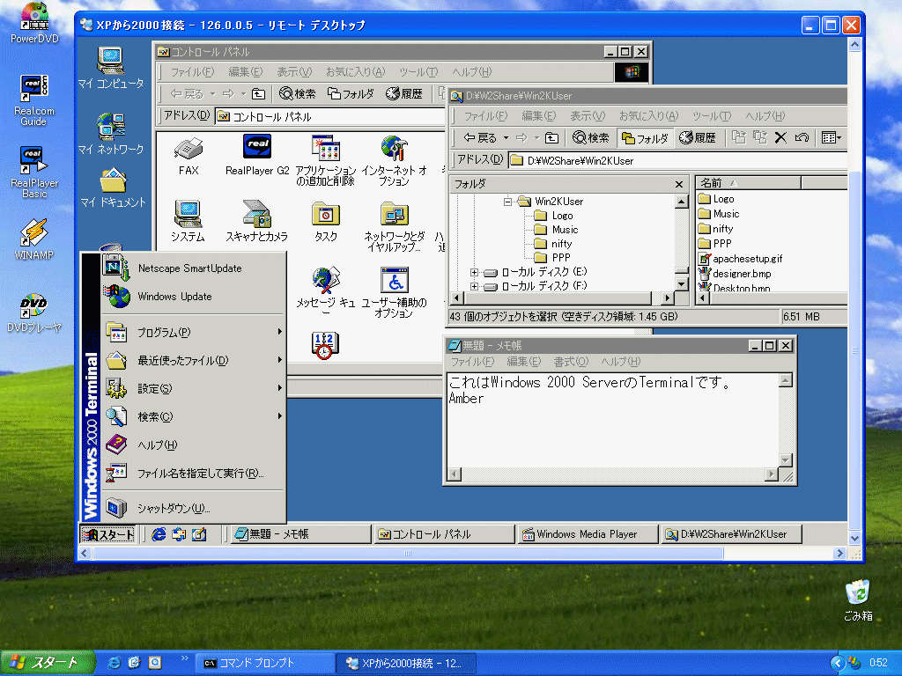This screenshot has width=902, height=676.
Task: Toggle the 検索 button in Explorer toolbar
Action: (590, 138)
